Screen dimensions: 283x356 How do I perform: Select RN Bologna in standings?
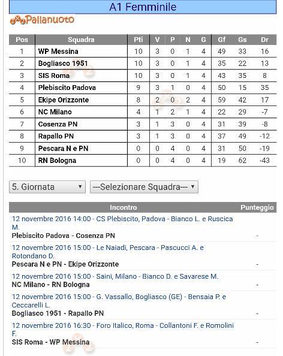click(x=57, y=161)
